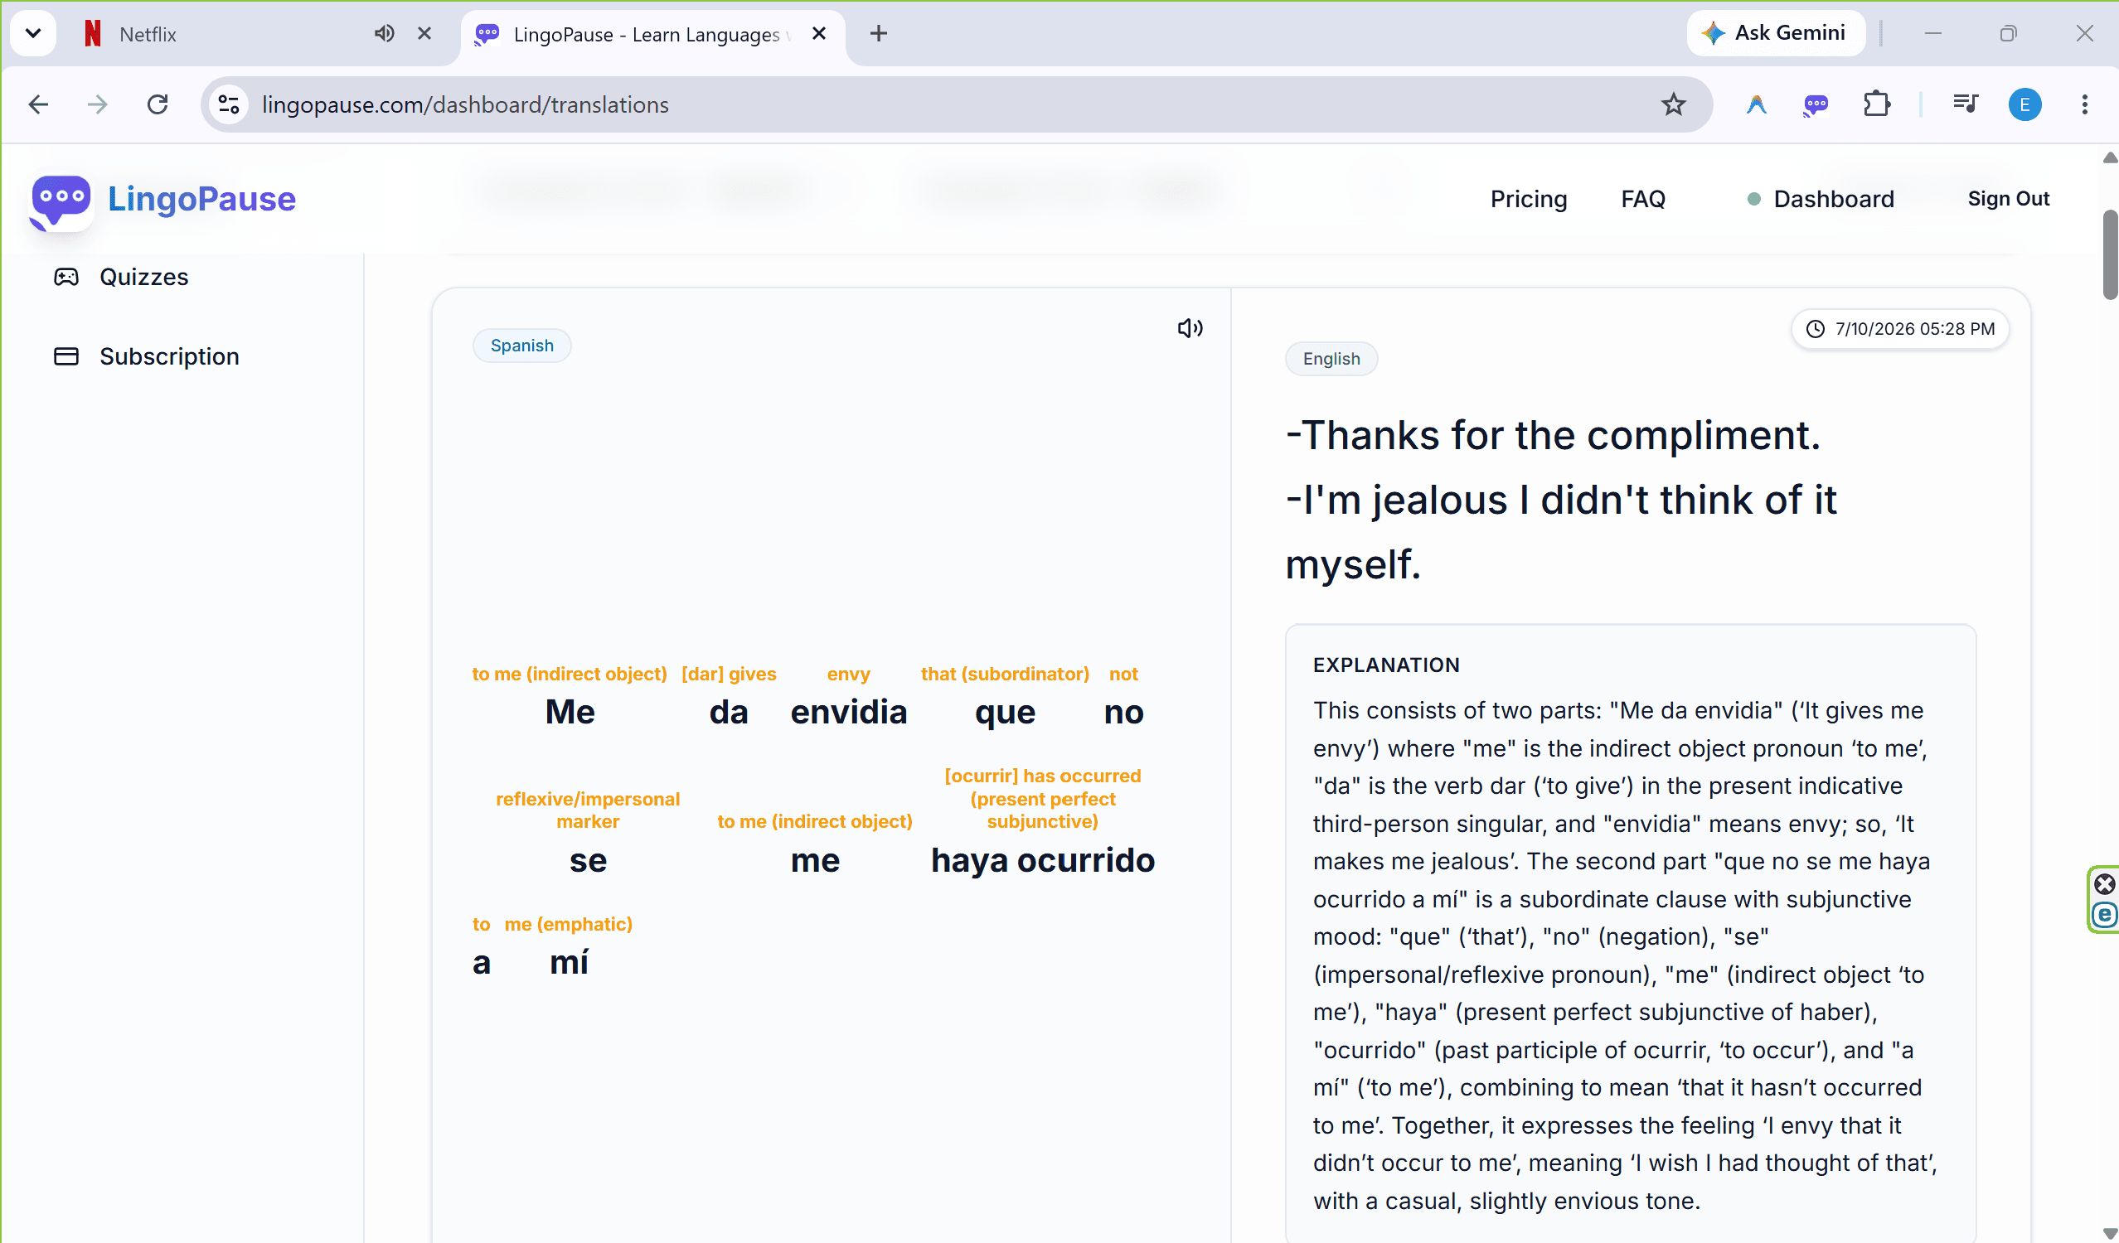Screen dimensions: 2119x1243
Task: Click the page vertical scrollbar thumb
Action: tap(2109, 254)
